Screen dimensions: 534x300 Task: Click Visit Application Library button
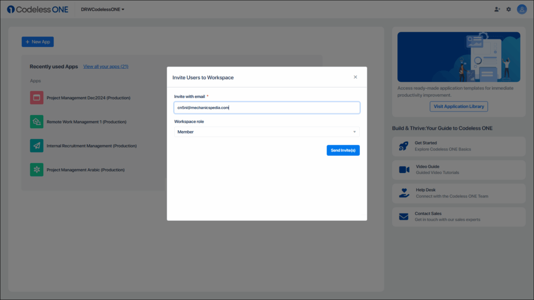click(459, 106)
